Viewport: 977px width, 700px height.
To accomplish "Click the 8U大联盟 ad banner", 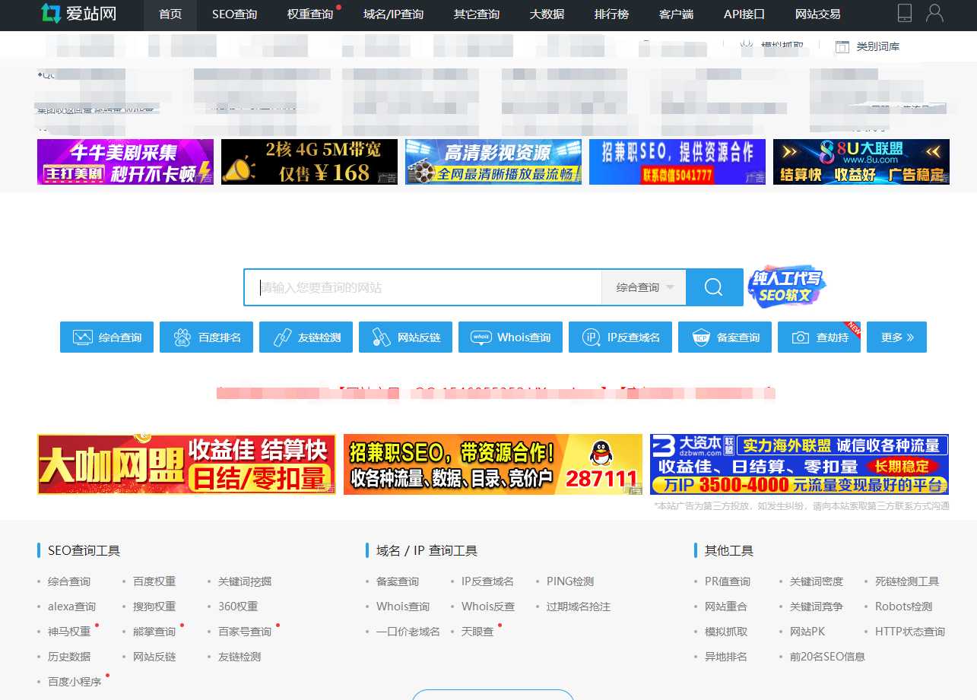I will click(861, 162).
